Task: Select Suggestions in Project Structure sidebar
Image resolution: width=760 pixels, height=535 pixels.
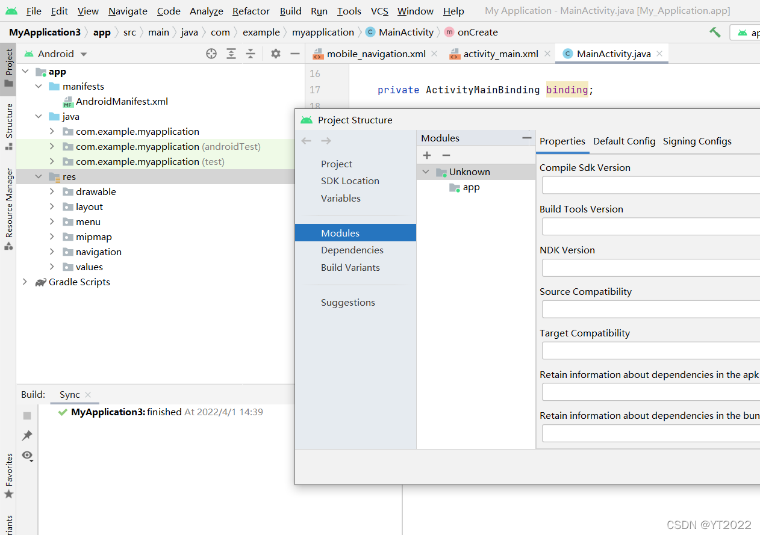Action: click(x=348, y=302)
